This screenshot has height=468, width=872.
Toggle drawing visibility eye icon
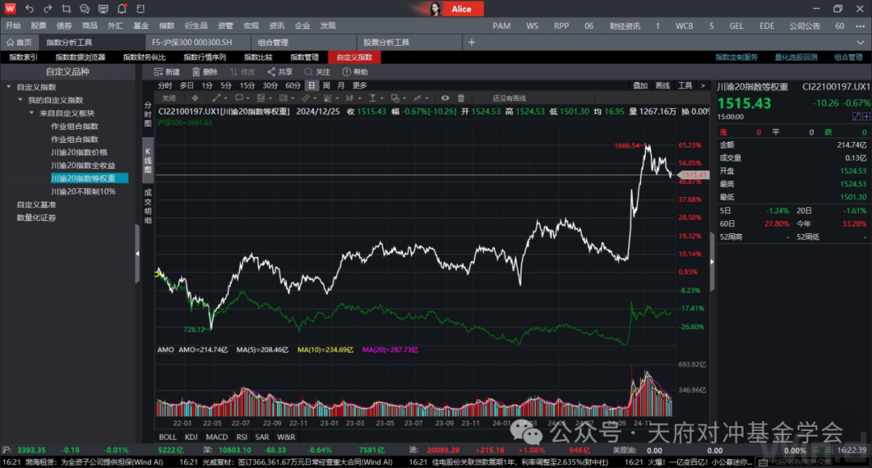click(445, 98)
